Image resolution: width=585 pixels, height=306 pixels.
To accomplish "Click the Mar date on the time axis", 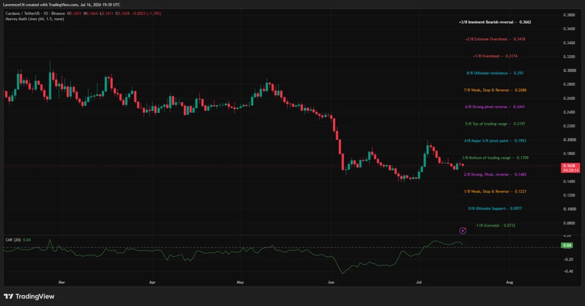I will pyautogui.click(x=61, y=282).
